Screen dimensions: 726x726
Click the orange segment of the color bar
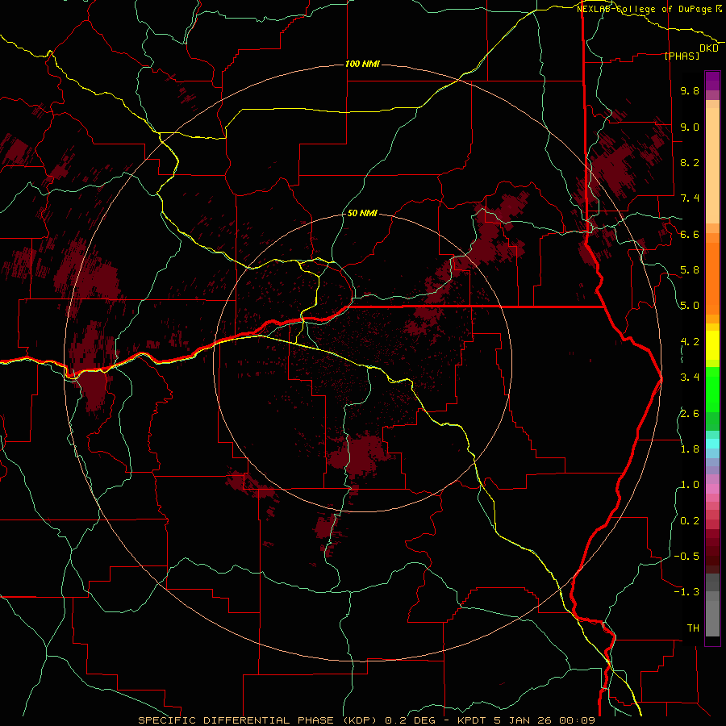712,277
